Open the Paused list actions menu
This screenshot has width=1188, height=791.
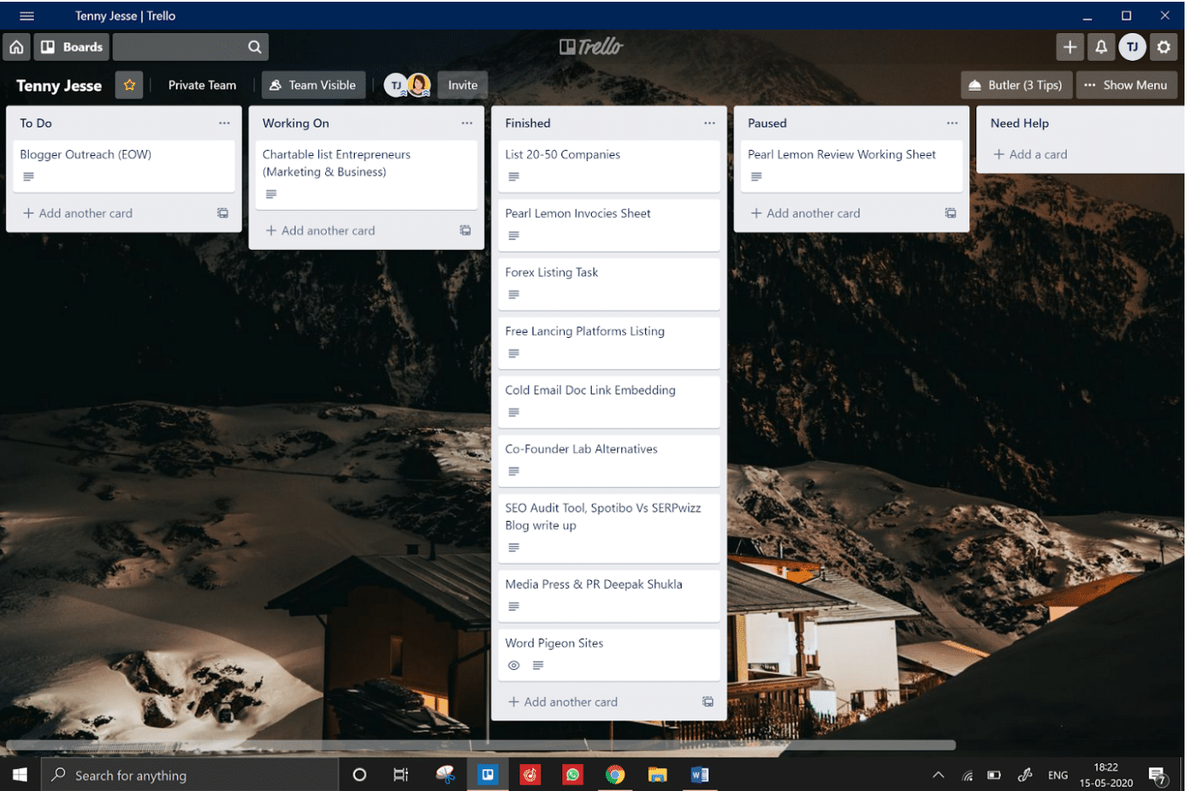[952, 123]
